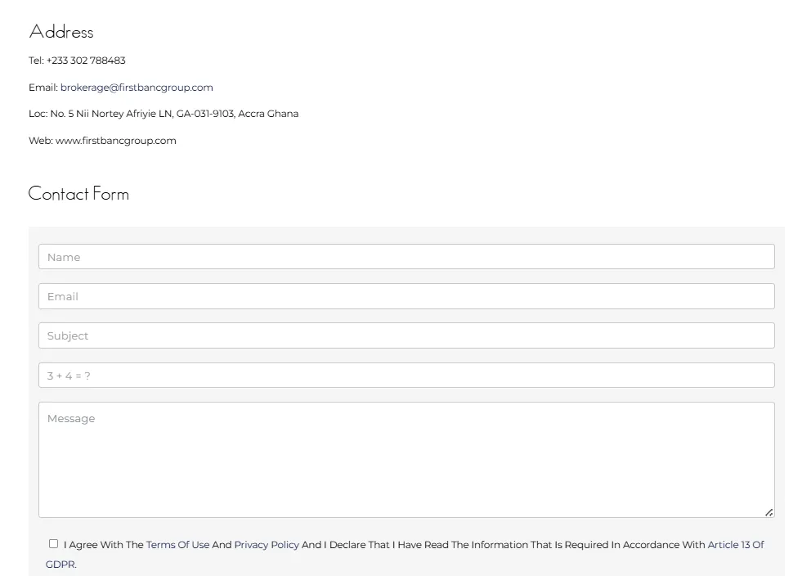Follow the Article 13 Of GDPR link
Image resolution: width=811 pixels, height=576 pixels.
[735, 545]
